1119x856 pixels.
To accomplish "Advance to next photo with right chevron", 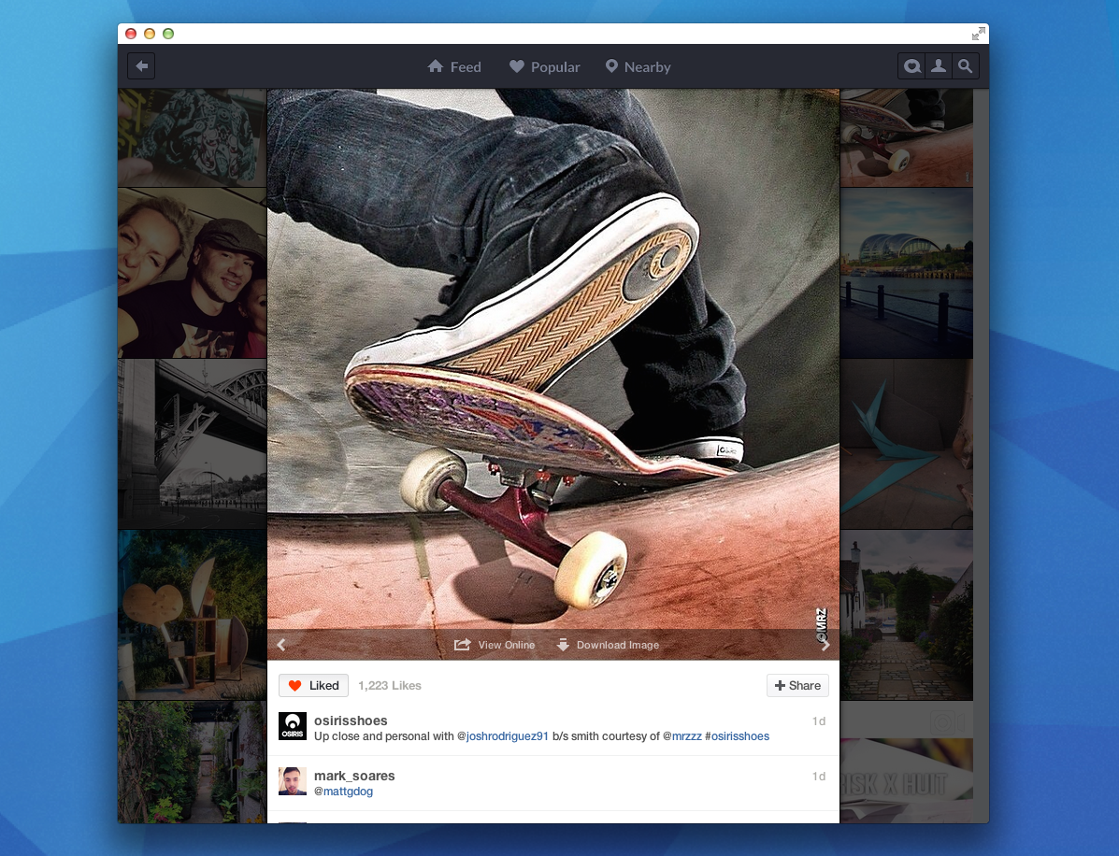I will pyautogui.click(x=825, y=645).
